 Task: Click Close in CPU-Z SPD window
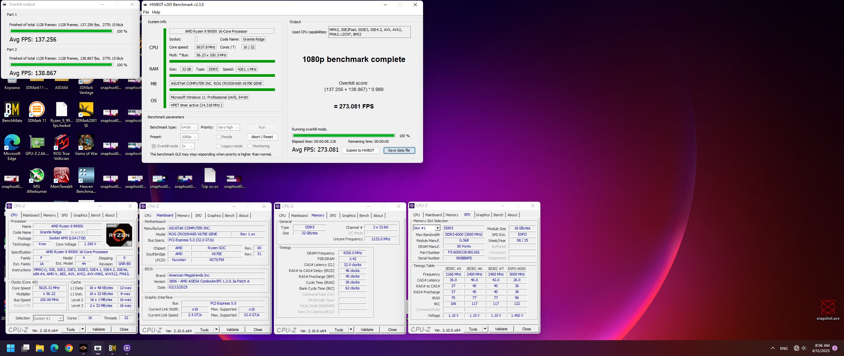[527, 329]
